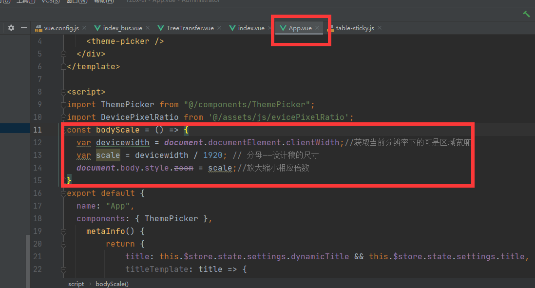
Task: Switch to the index_bus.vue tab
Action: (x=122, y=28)
